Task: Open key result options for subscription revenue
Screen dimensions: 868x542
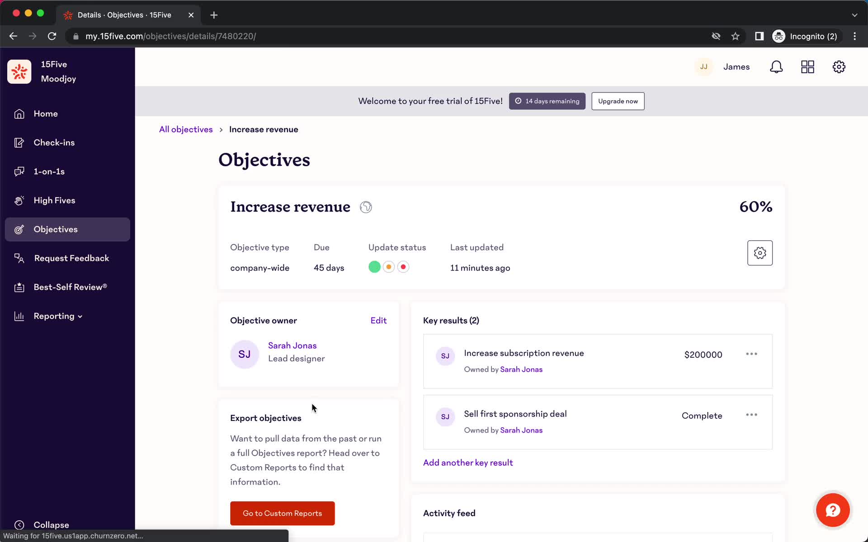Action: pos(750,354)
